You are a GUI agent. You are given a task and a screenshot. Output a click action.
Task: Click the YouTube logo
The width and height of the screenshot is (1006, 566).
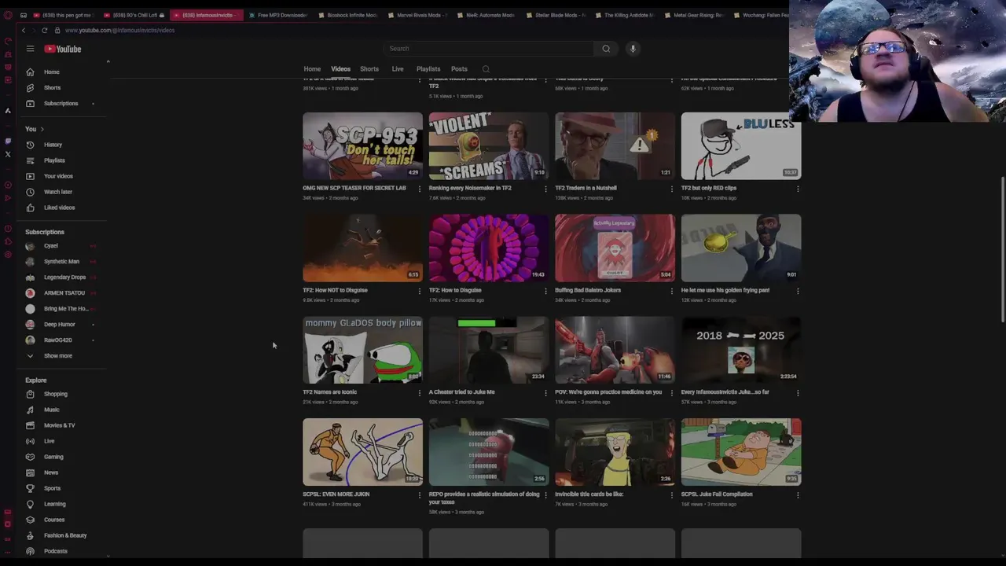point(63,49)
